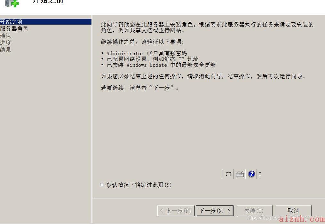325x224 pixels.
Task: Click the language bar left grip handle
Action: click(x=222, y=174)
